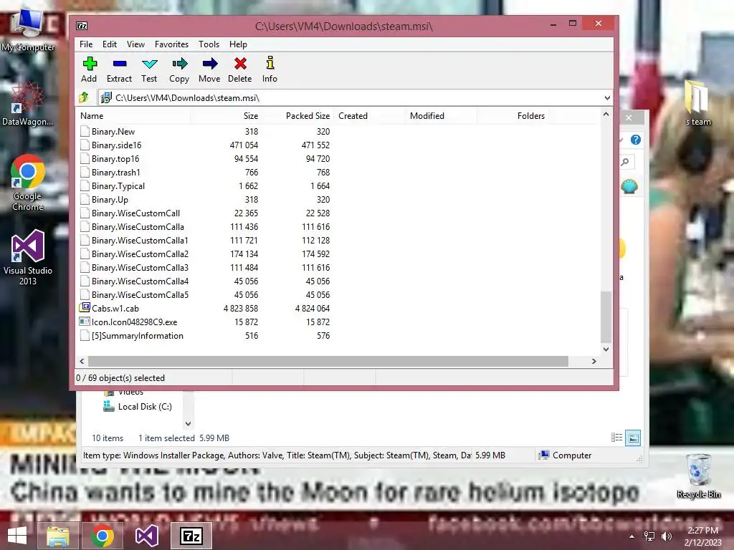Open Chrome from the taskbar
Screen dimensions: 734x550
tap(102, 536)
